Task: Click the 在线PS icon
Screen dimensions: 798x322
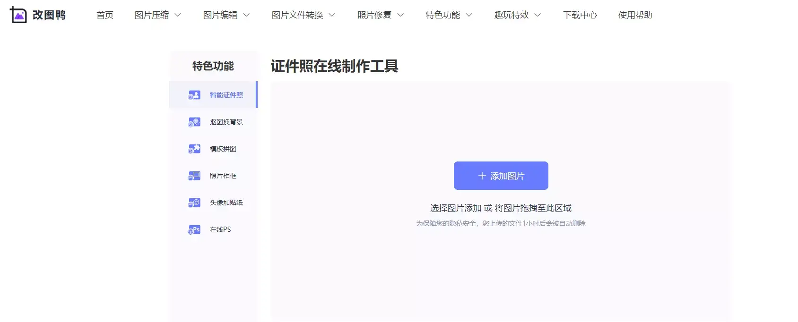Action: coord(194,229)
